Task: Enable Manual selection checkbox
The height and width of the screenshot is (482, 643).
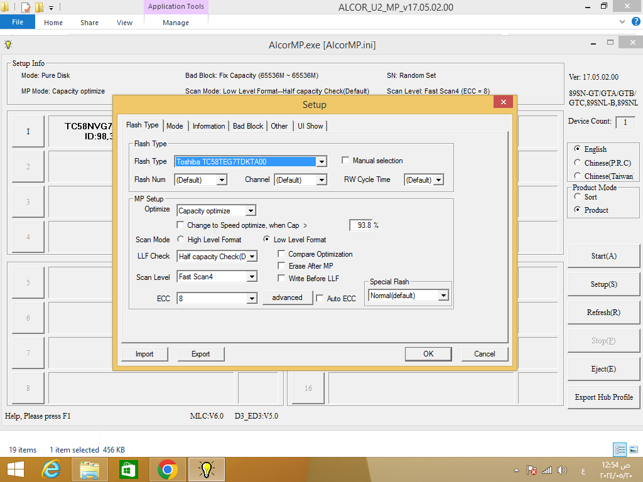Action: coord(345,160)
